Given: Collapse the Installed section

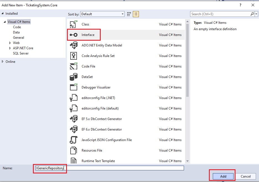Looking at the screenshot, I should 2,13.
